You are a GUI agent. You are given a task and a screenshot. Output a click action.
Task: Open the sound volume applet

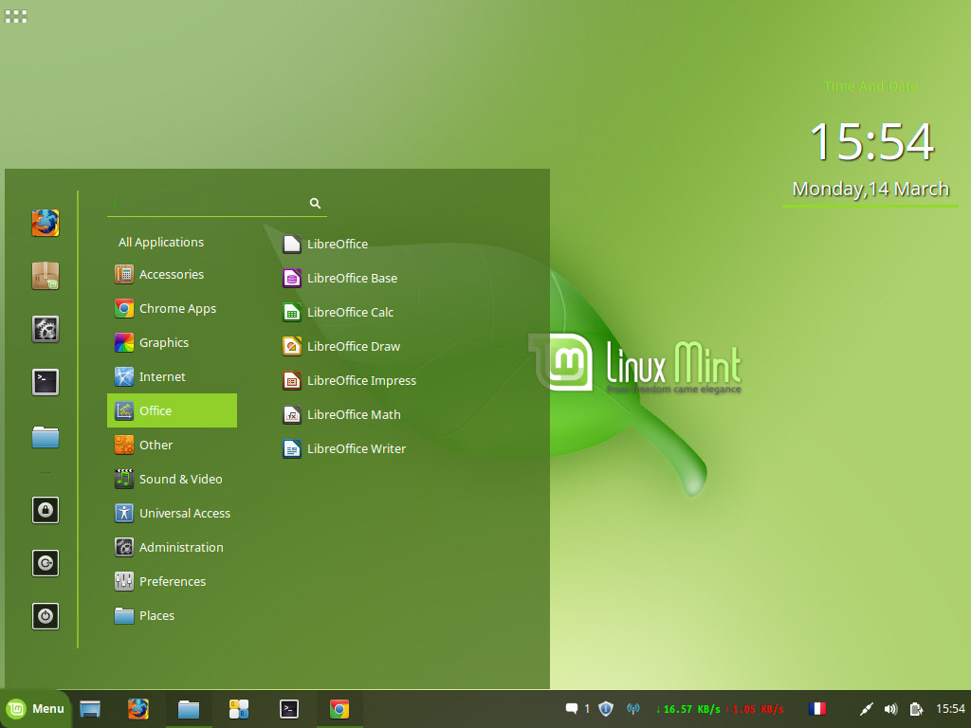[x=890, y=709]
